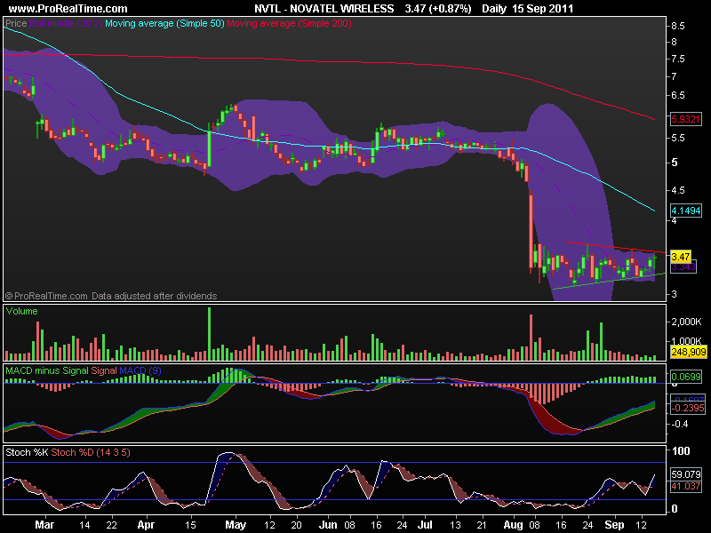Click the Sep date axis label

pyautogui.click(x=614, y=525)
